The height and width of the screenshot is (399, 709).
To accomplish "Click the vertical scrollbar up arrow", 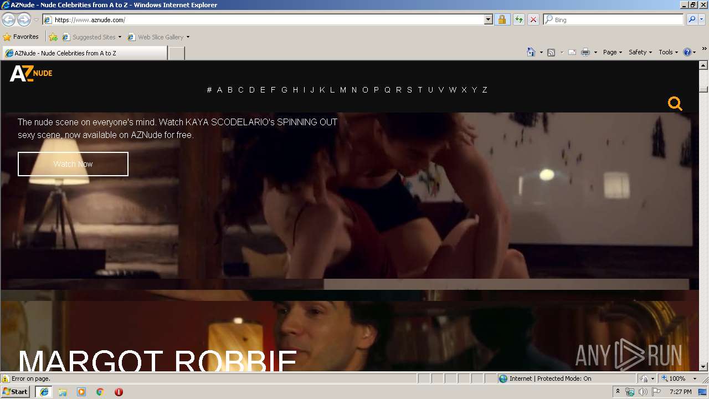I will pyautogui.click(x=703, y=65).
